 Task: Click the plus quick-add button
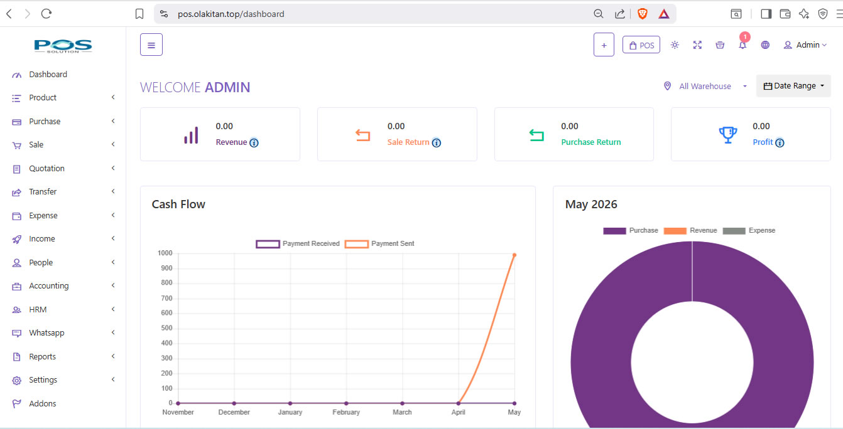pyautogui.click(x=604, y=45)
